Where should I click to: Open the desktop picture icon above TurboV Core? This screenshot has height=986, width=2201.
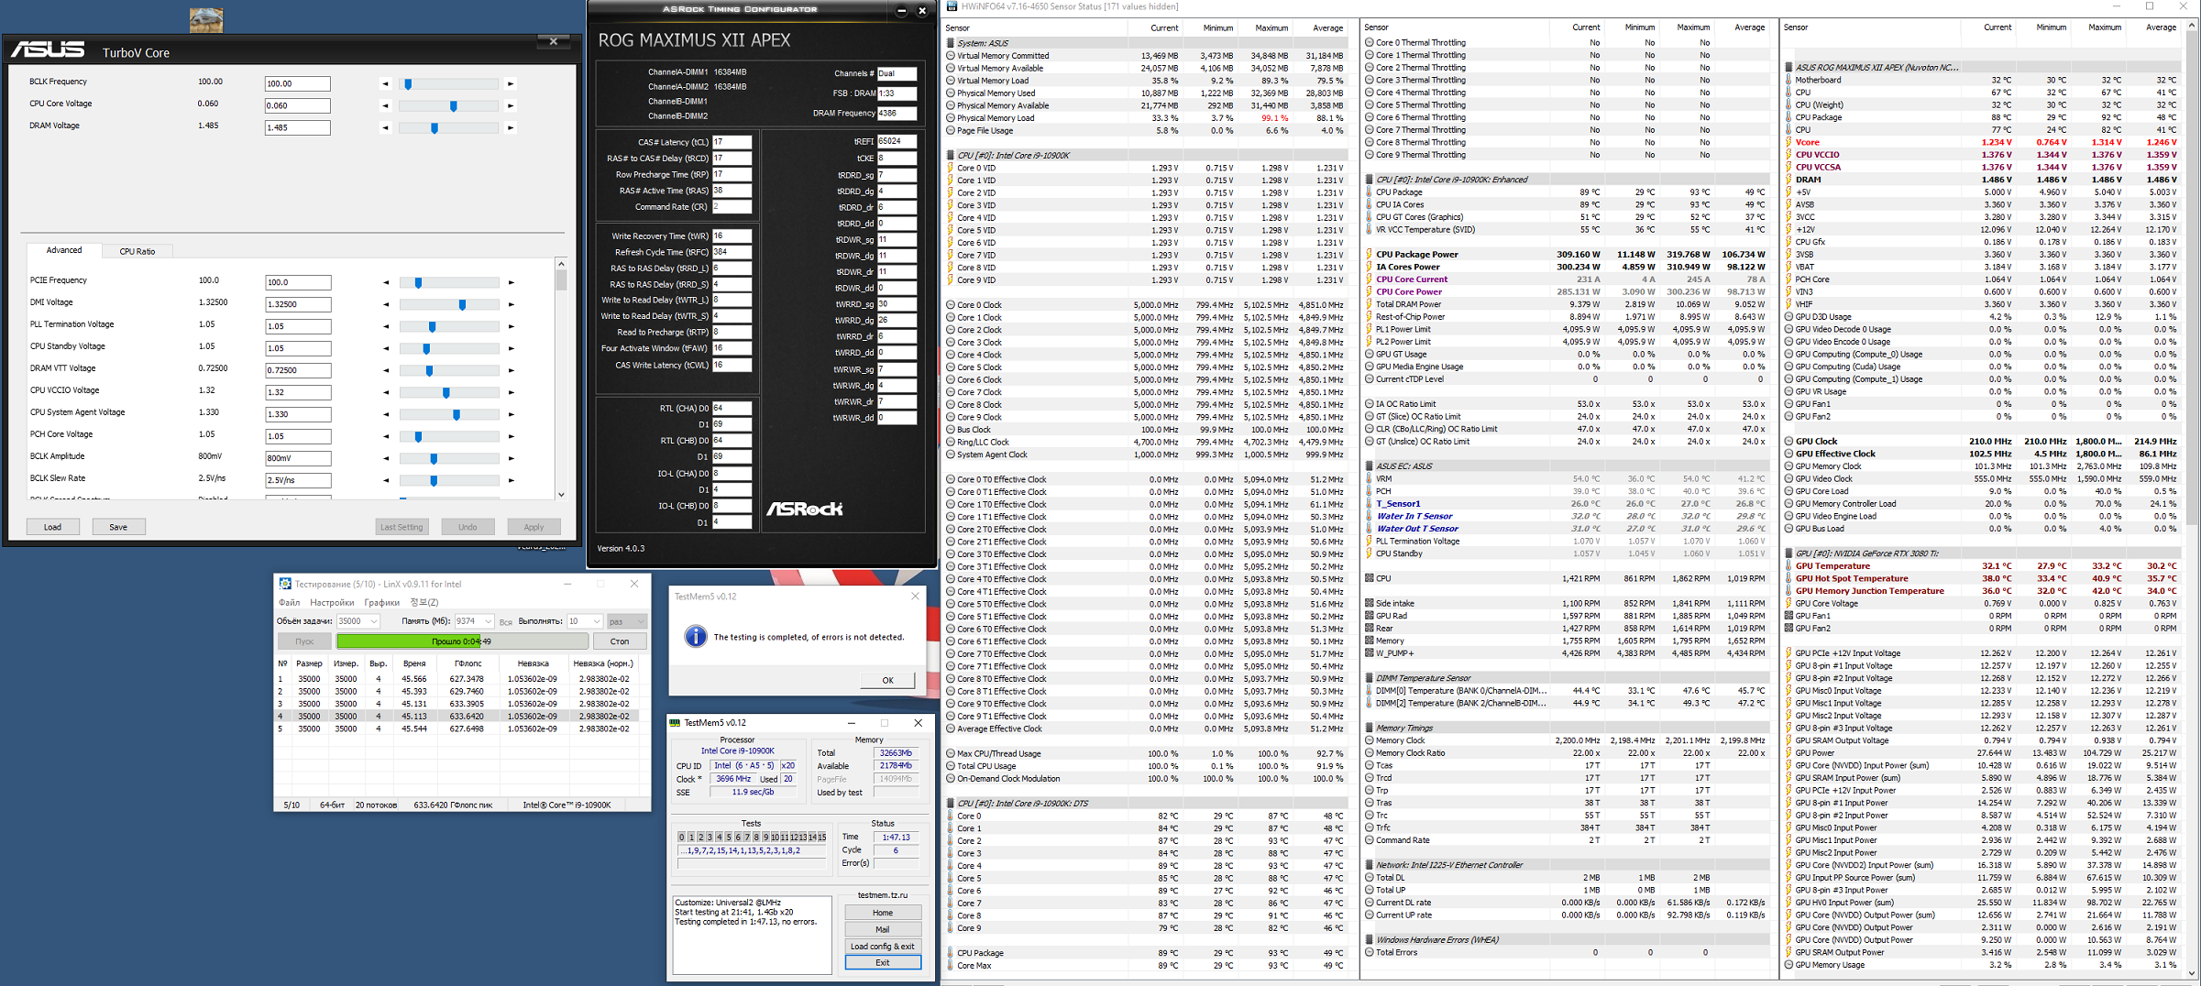[206, 19]
